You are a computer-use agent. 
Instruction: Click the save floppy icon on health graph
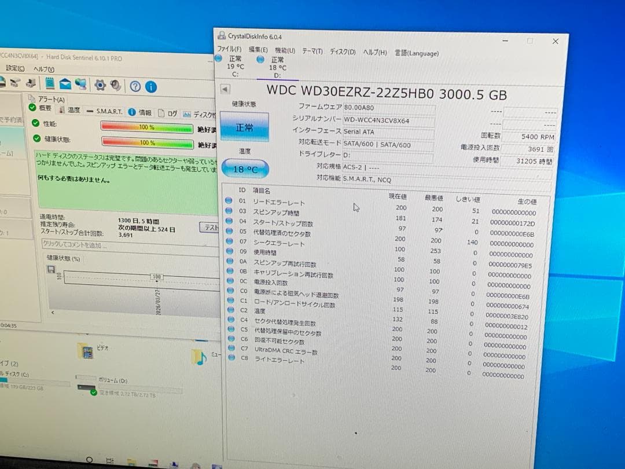(51, 269)
